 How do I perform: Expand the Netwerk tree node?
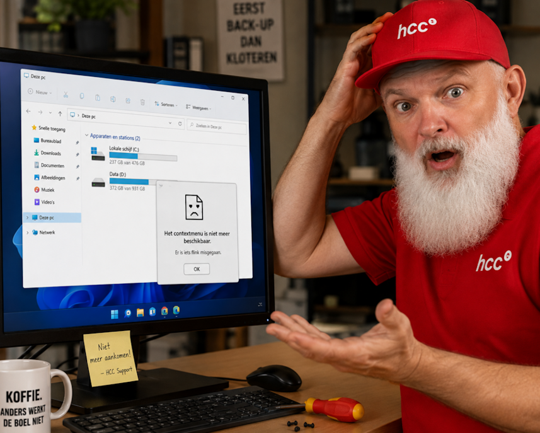(28, 233)
